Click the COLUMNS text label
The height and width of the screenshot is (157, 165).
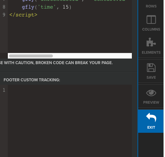(151, 29)
